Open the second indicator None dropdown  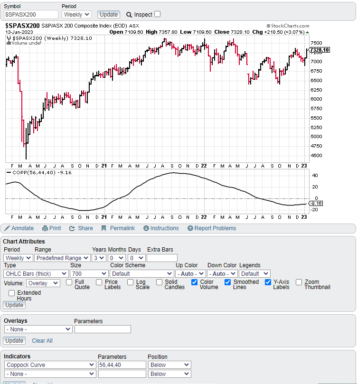coord(50,374)
